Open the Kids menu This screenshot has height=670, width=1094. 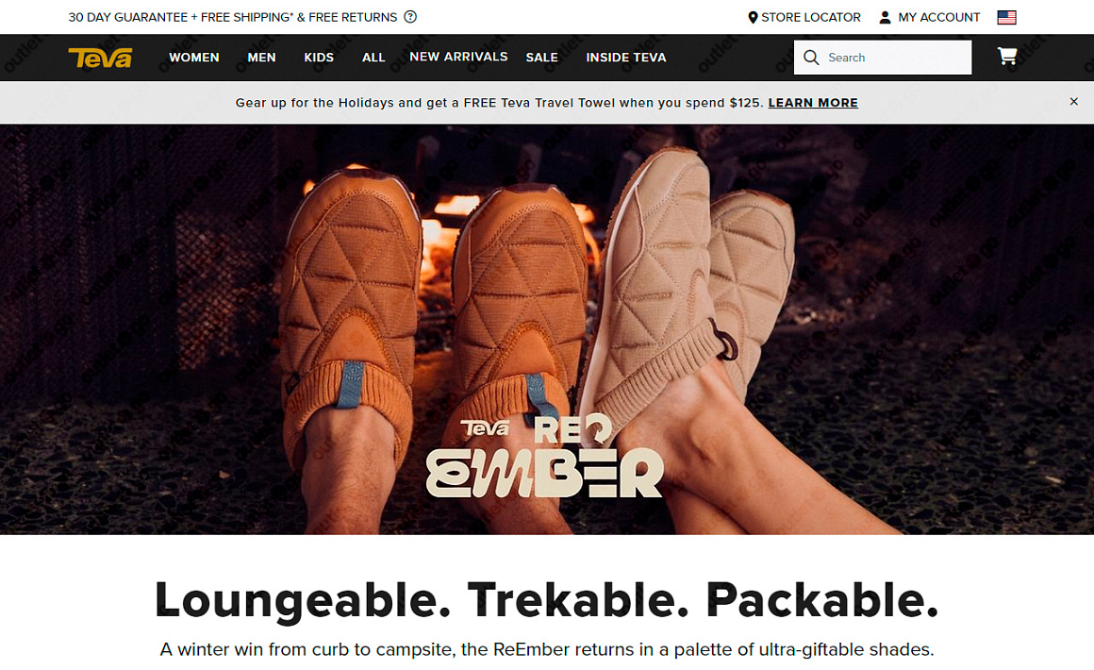coord(319,58)
